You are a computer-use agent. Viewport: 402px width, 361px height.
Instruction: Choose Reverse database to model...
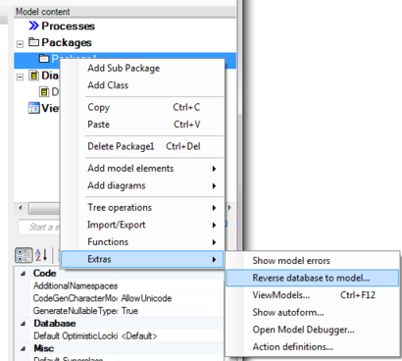tap(313, 278)
